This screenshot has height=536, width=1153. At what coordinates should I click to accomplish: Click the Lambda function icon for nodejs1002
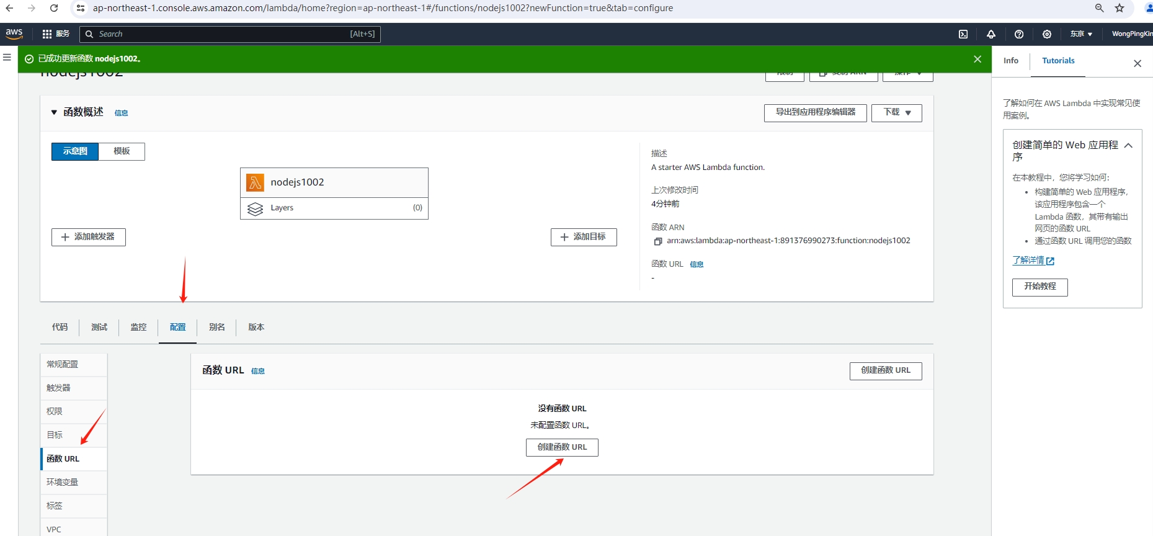click(255, 182)
